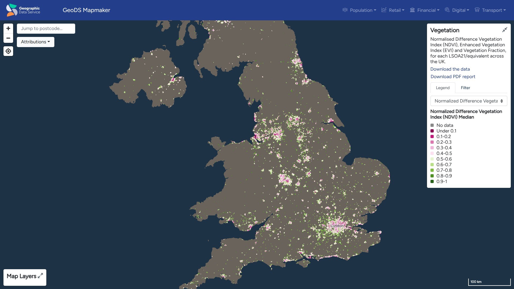Click the NDVI Median legend heading
514x289 pixels.
click(466, 114)
